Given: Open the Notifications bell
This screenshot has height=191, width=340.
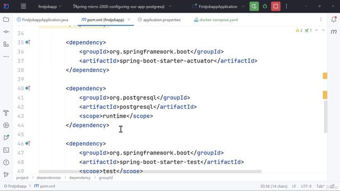Looking at the screenshot, I should [334, 19].
